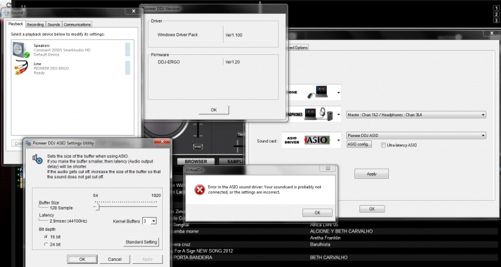
Task: Click Ver1.20 firmware version value
Action: click(x=232, y=62)
